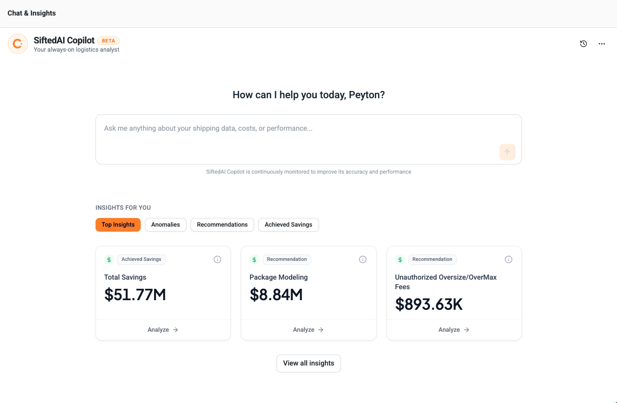Focus the shipping data question input field
This screenshot has height=403, width=617.
[x=297, y=135]
